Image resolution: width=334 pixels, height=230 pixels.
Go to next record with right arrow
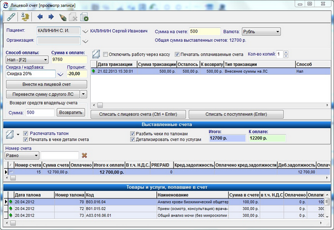point(51,17)
